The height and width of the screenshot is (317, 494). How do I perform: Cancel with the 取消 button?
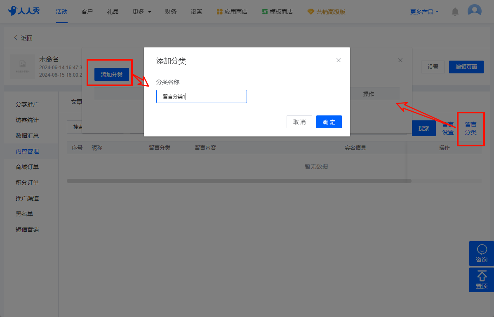299,122
